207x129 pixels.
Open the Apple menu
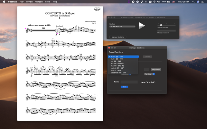[4, 2]
